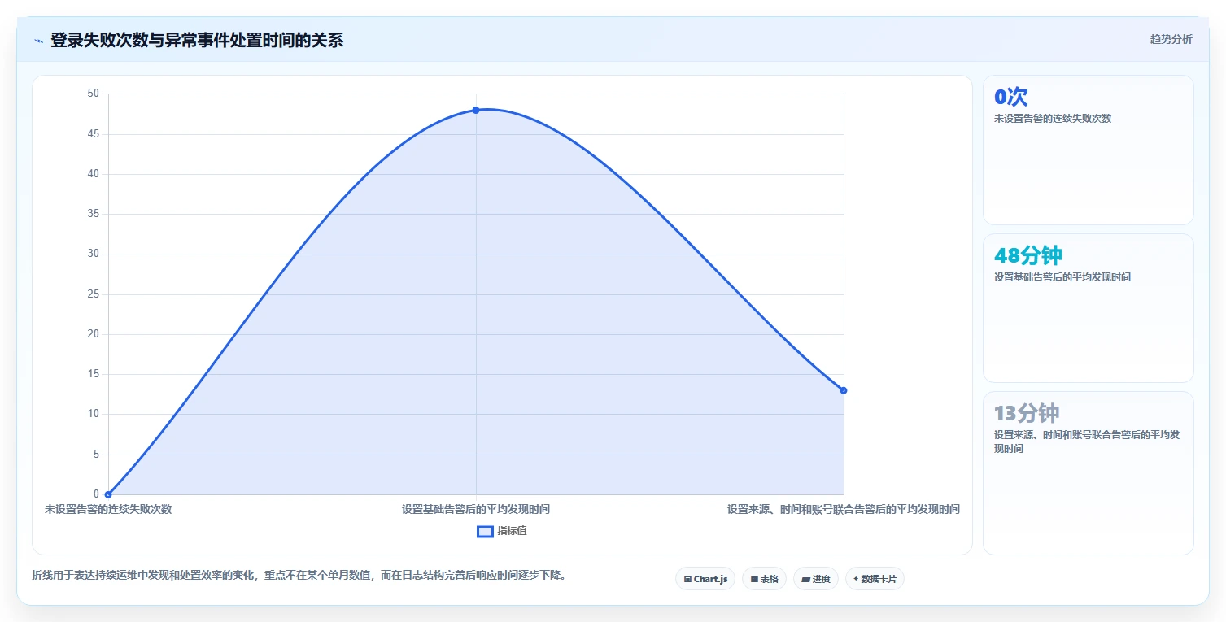1226x622 pixels.
Task: Click x-axis label 设置基础告警后的平均发现时间
Action: [x=476, y=510]
